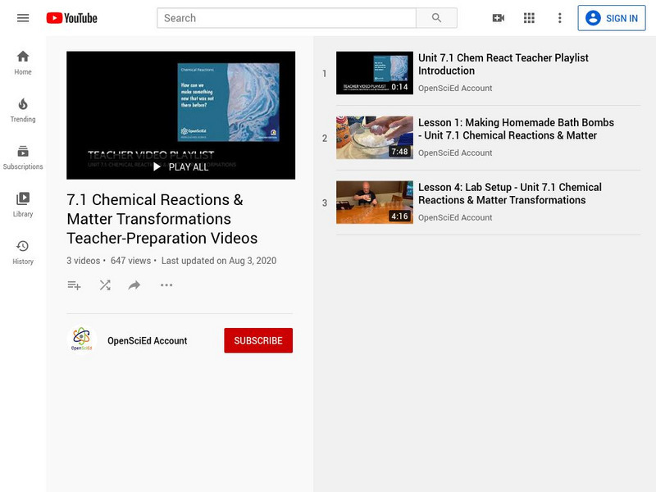Save playlist using the add-to-playlist icon
The height and width of the screenshot is (492, 656).
coord(74,285)
